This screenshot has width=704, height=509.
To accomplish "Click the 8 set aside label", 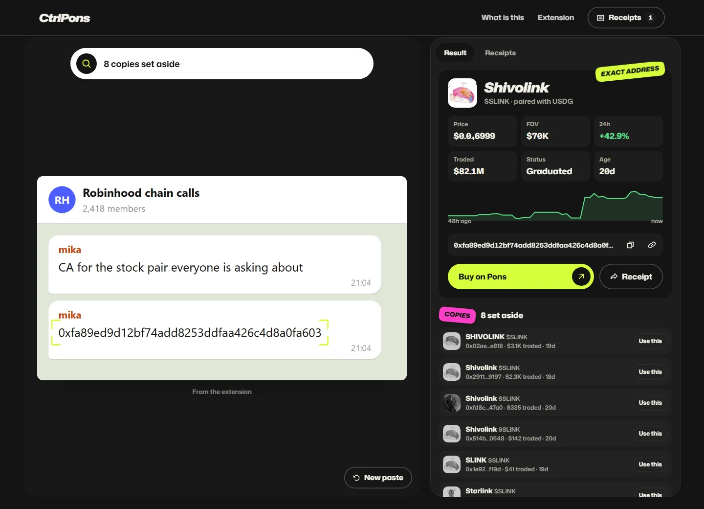I will 502,316.
